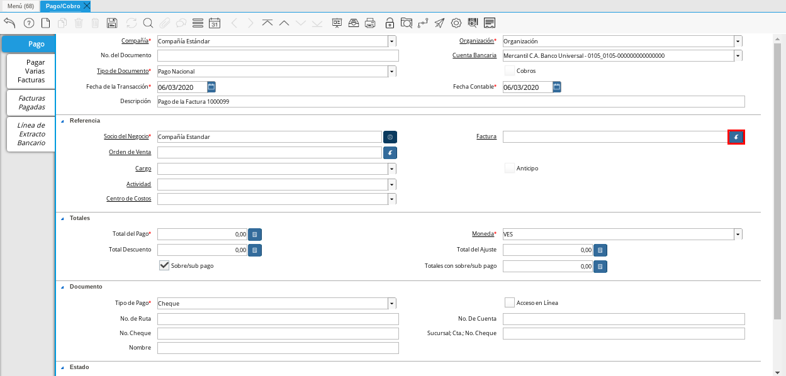Open the Tipo de Pago dropdown
Image resolution: width=786 pixels, height=376 pixels.
(391, 303)
